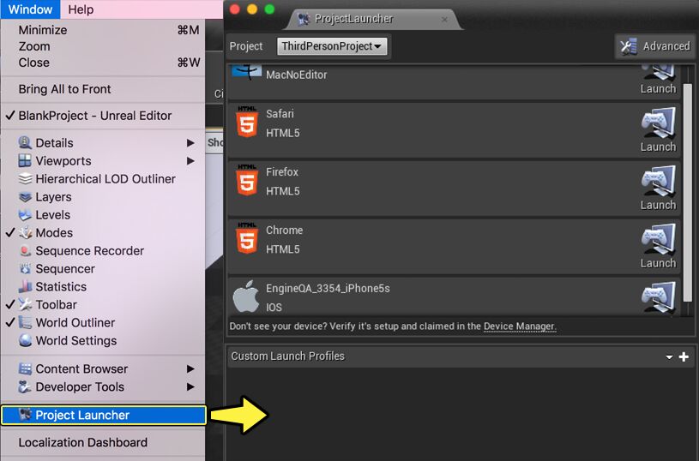Image resolution: width=699 pixels, height=461 pixels.
Task: Add a new custom launch profile
Action: (x=684, y=356)
